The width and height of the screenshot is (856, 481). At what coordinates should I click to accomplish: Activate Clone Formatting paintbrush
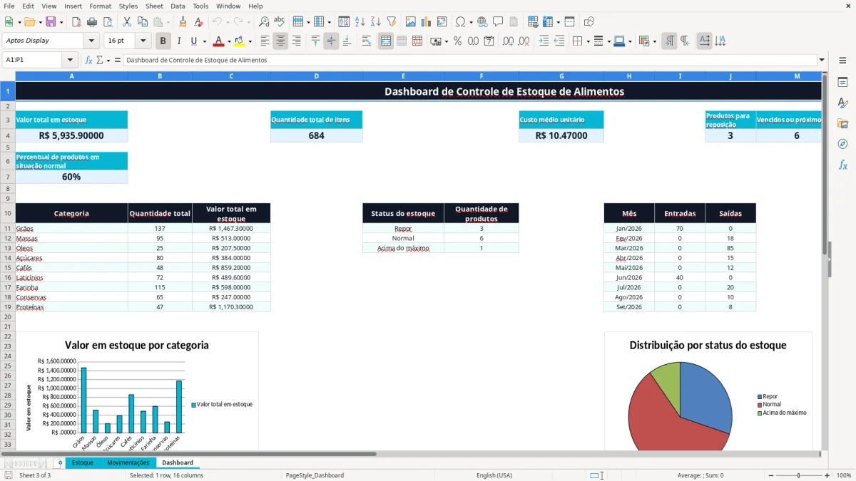(x=183, y=22)
